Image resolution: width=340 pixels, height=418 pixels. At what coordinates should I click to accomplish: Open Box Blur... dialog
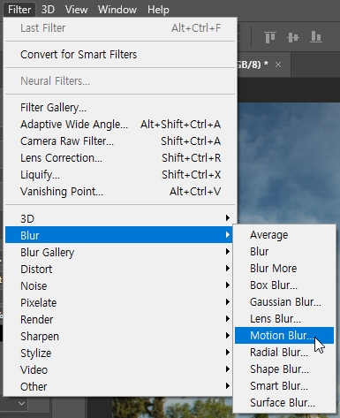click(284, 285)
